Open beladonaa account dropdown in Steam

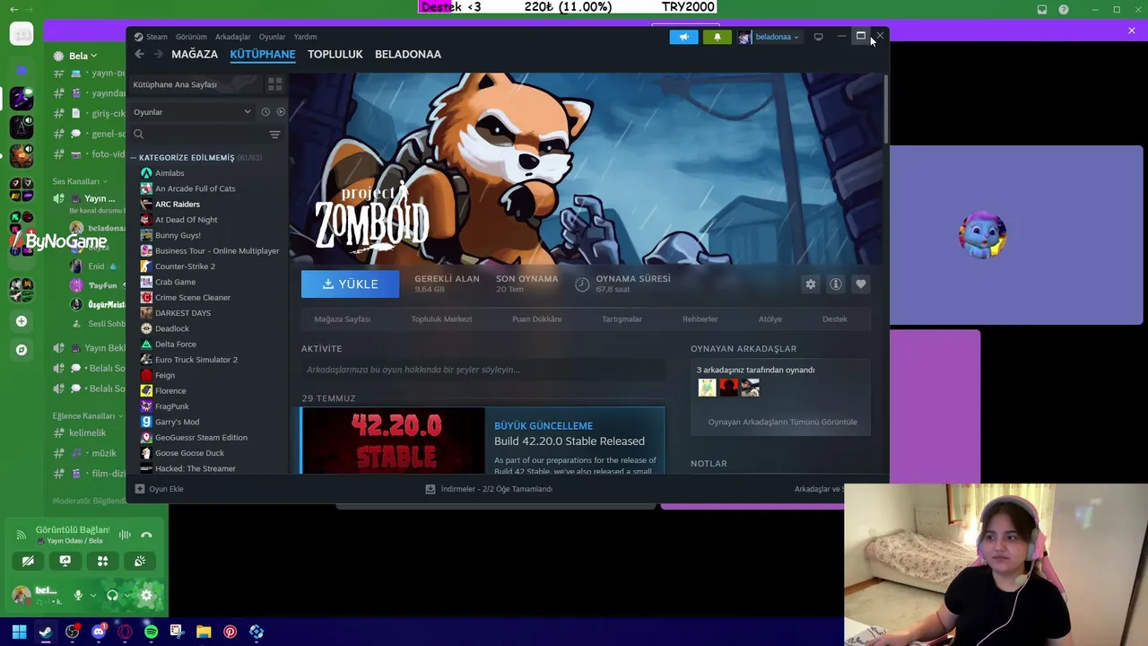pos(769,37)
